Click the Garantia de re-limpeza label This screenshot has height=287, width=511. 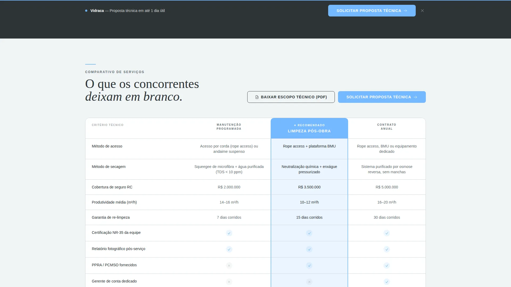click(111, 217)
